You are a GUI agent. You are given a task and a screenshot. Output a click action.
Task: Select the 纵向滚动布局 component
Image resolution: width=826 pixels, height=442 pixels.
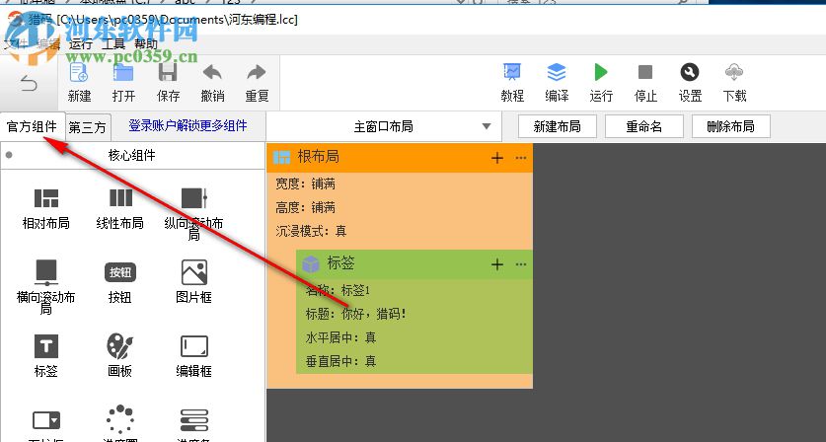(x=193, y=213)
